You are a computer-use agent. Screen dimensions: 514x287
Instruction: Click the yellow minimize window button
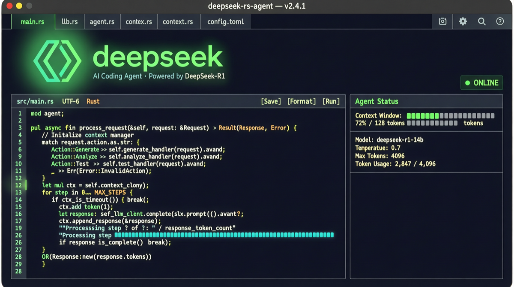coord(19,6)
